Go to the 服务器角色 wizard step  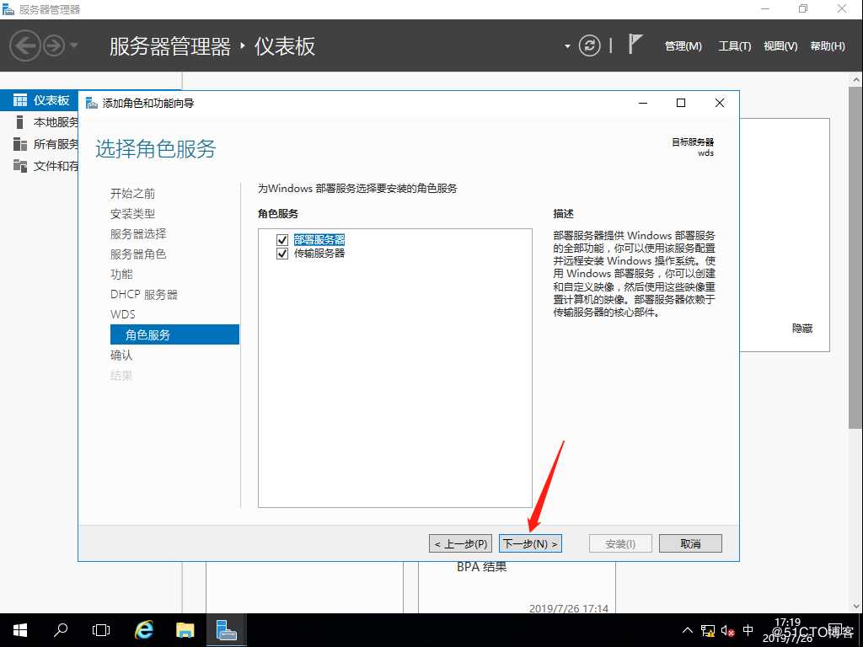138,254
